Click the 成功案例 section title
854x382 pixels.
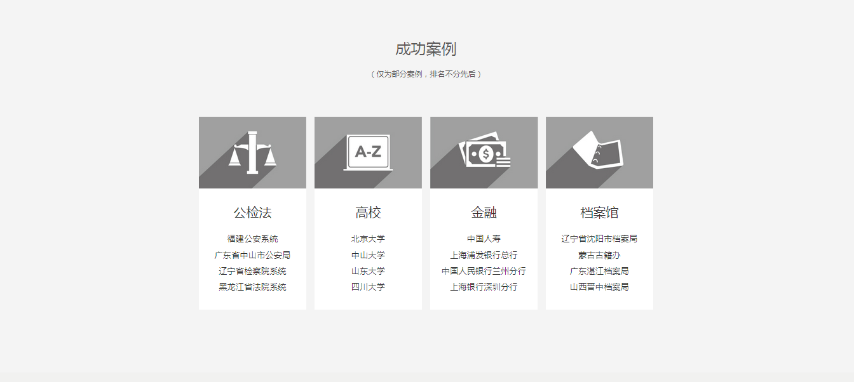426,49
